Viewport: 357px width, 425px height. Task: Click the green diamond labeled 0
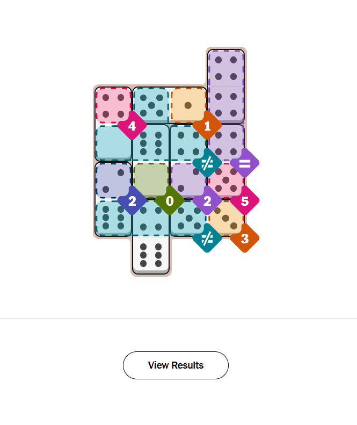170,201
